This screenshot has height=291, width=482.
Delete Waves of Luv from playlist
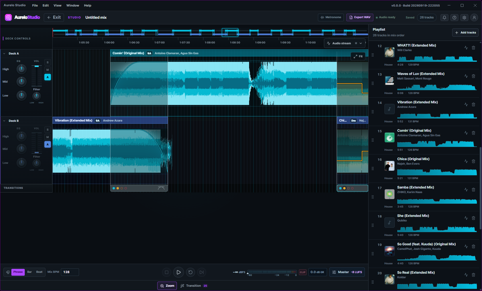click(473, 76)
